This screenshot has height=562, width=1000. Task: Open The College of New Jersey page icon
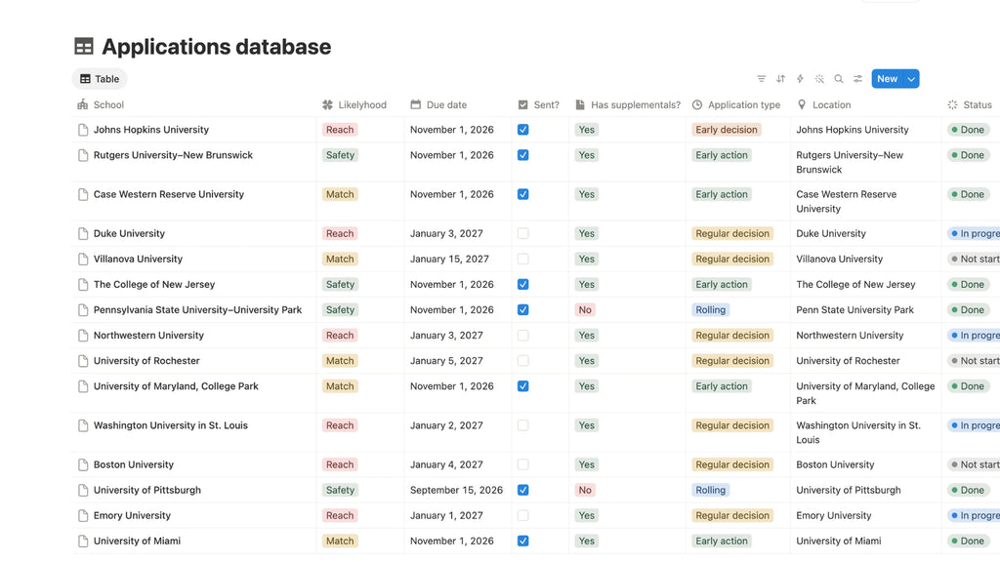pos(83,285)
